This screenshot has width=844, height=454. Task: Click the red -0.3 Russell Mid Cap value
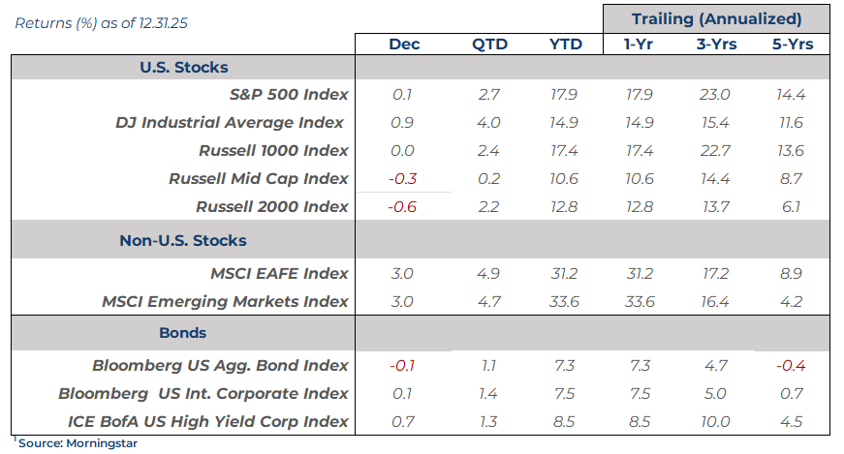[402, 179]
